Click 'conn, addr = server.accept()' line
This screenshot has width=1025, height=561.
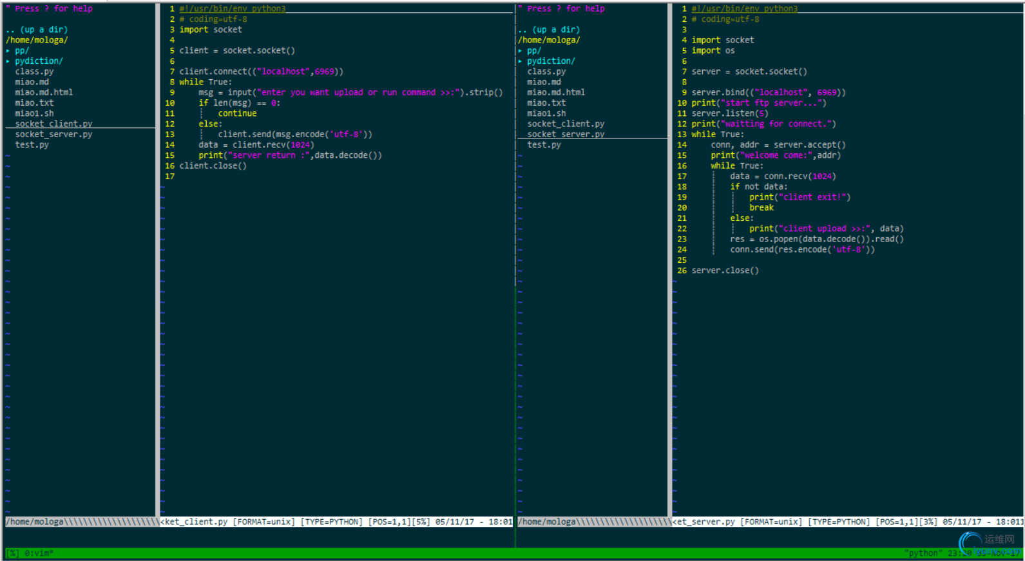[778, 144]
